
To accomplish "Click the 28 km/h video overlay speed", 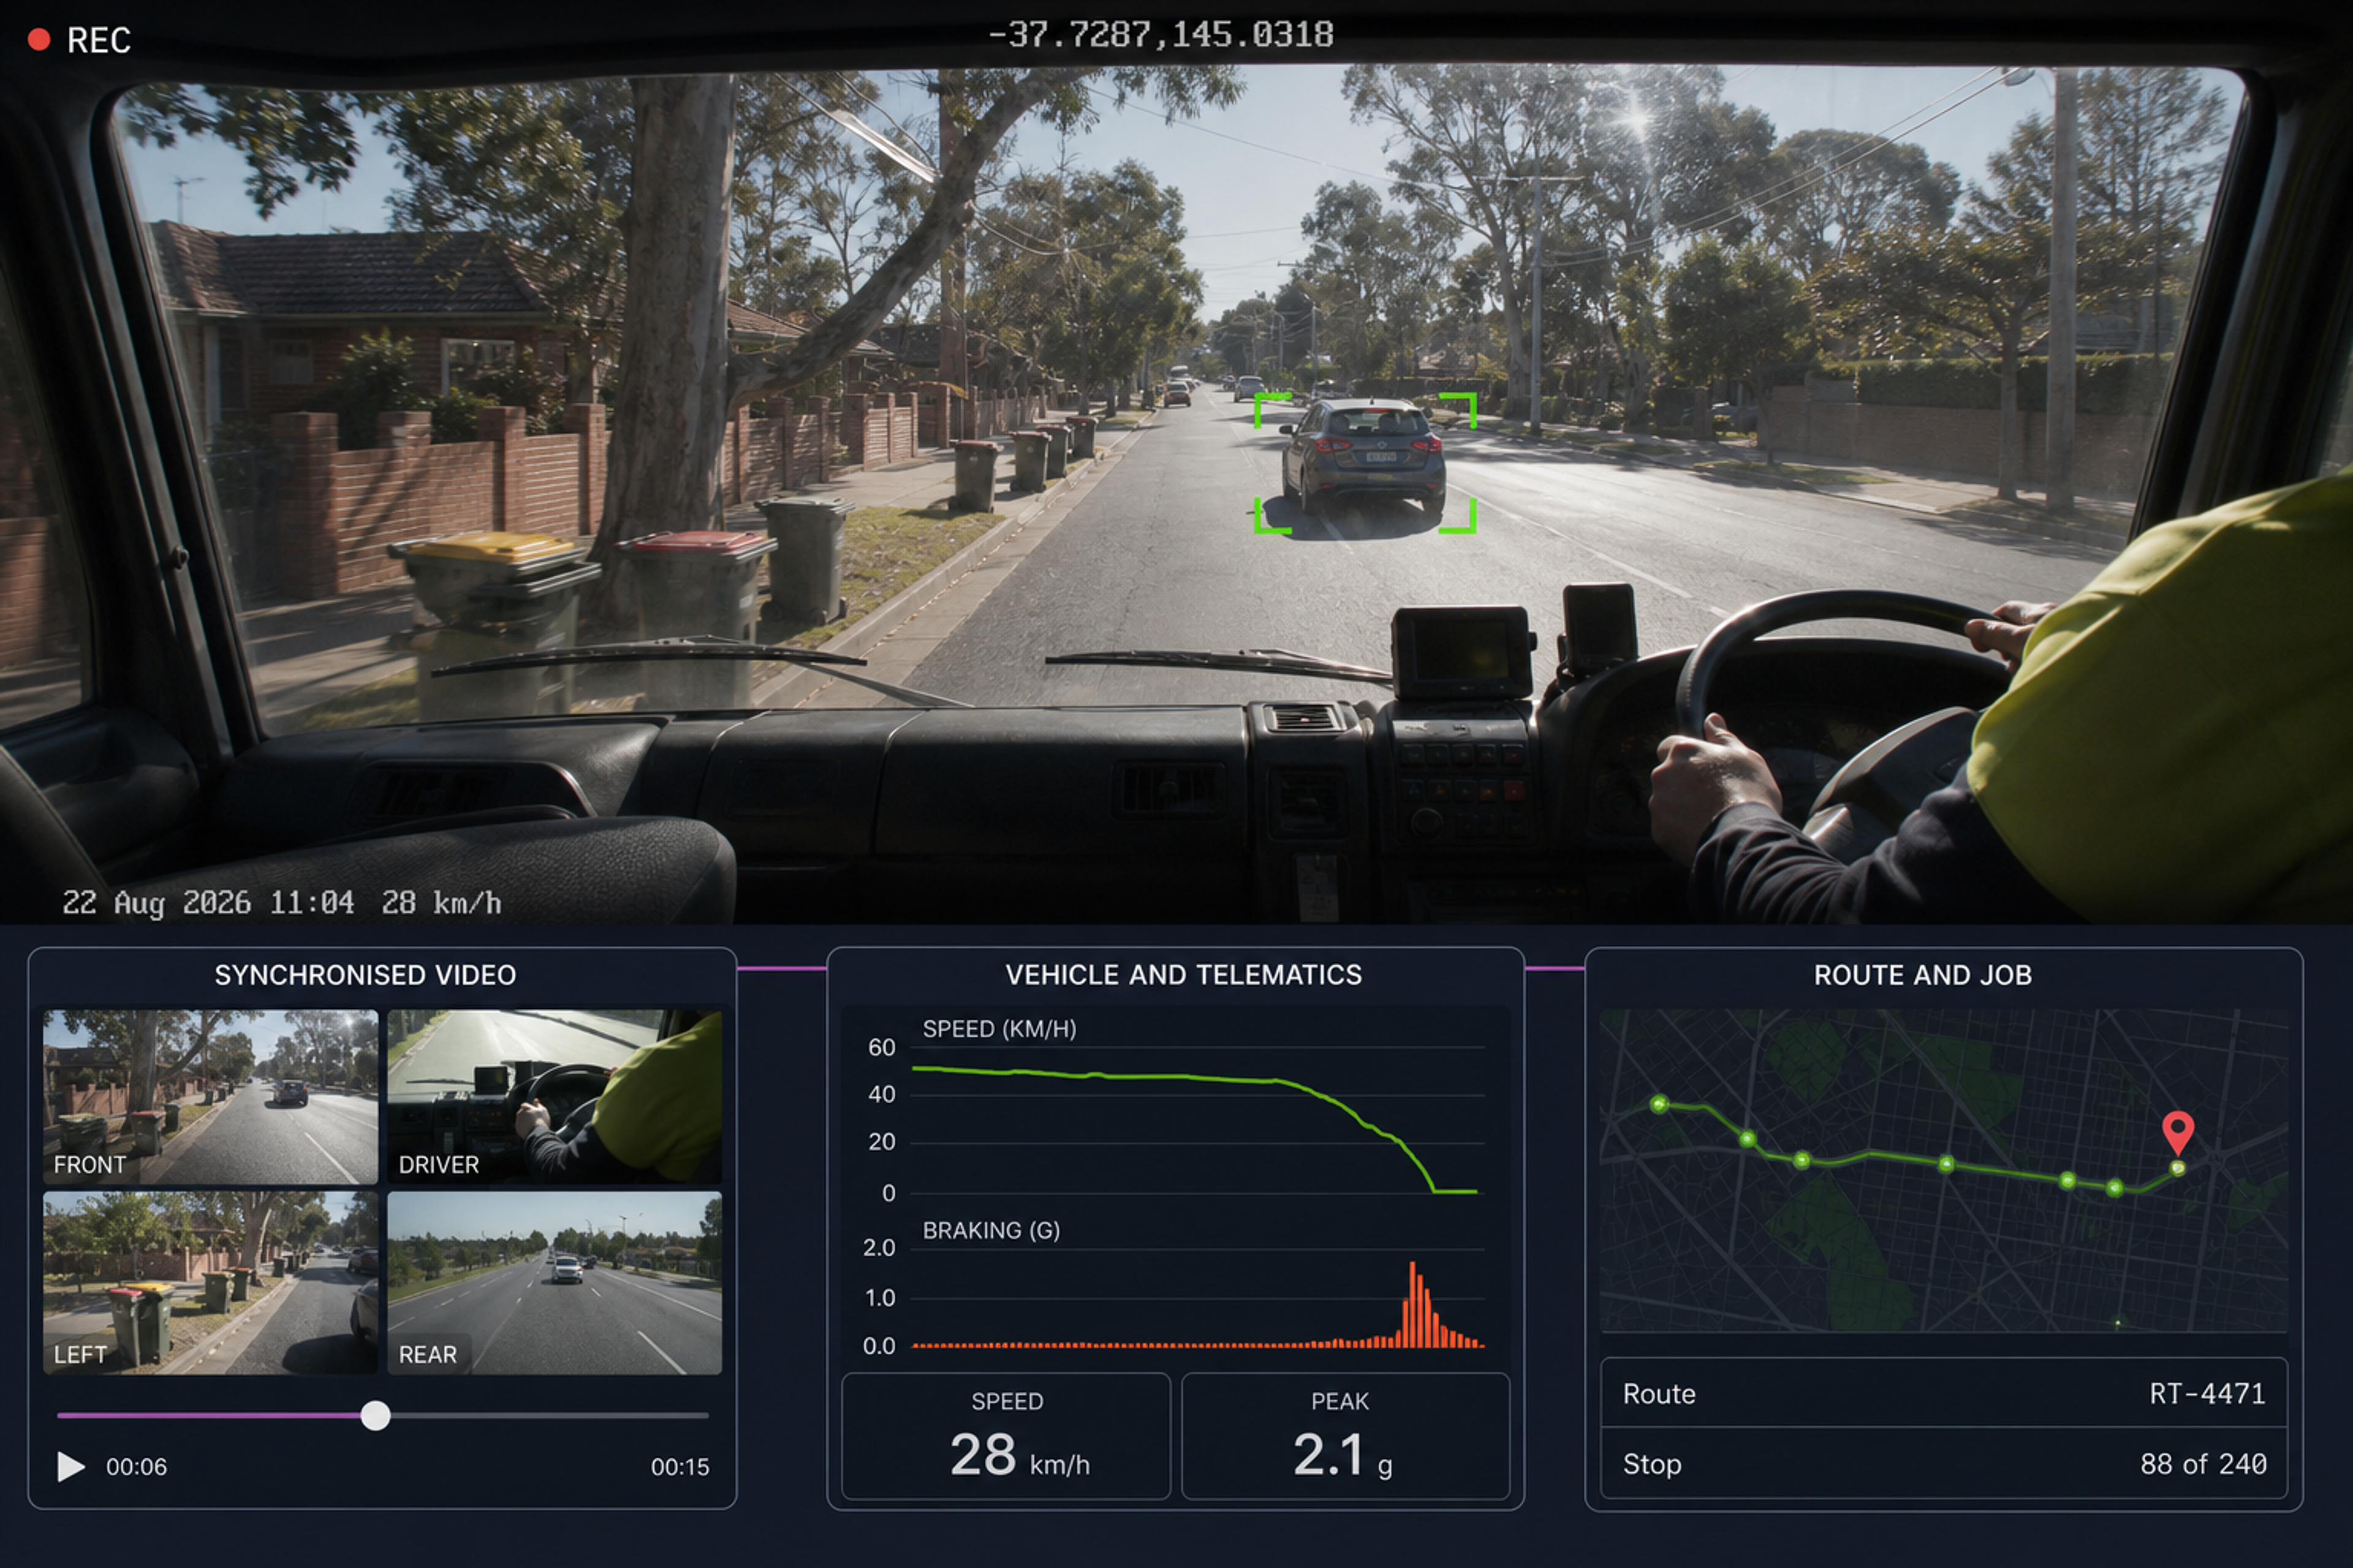I will click(x=441, y=903).
